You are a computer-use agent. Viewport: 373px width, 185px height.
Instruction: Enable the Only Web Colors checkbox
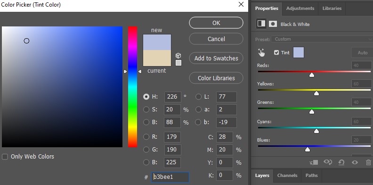(5, 157)
